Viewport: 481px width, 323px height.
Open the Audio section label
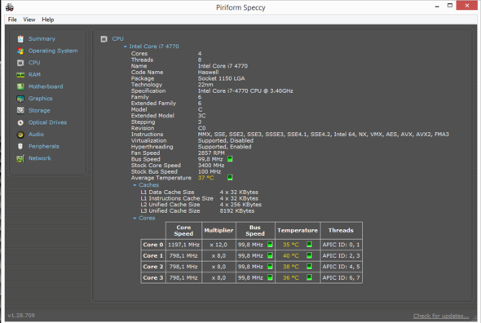tap(36, 135)
